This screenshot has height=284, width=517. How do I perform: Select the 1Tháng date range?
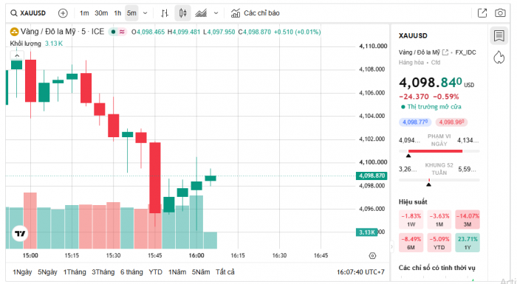tap(75, 272)
